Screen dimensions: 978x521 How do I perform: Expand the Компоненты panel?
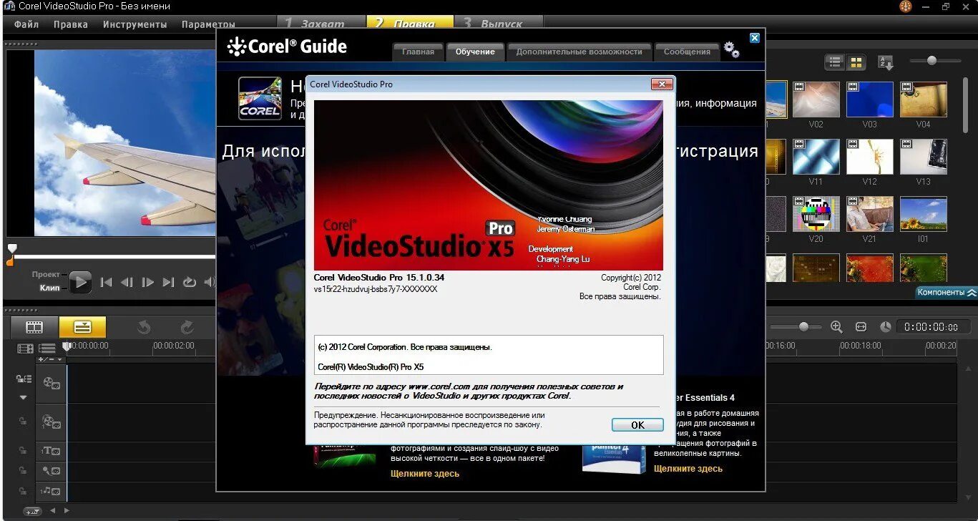click(947, 292)
